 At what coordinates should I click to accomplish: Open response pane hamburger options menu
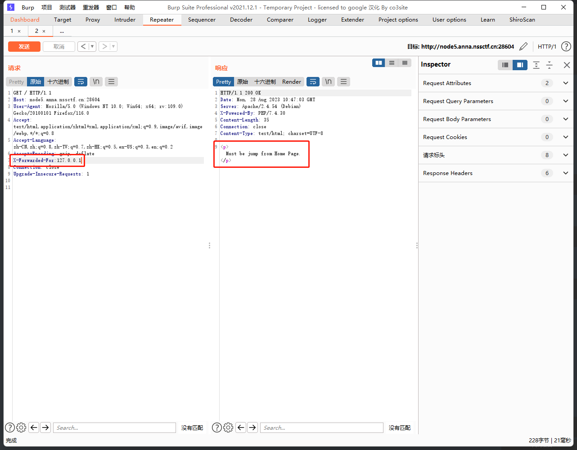point(343,81)
